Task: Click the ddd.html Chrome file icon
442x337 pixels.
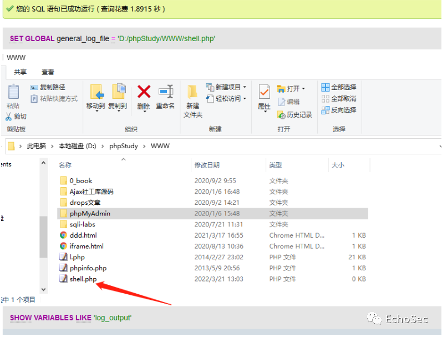Action: [63, 235]
